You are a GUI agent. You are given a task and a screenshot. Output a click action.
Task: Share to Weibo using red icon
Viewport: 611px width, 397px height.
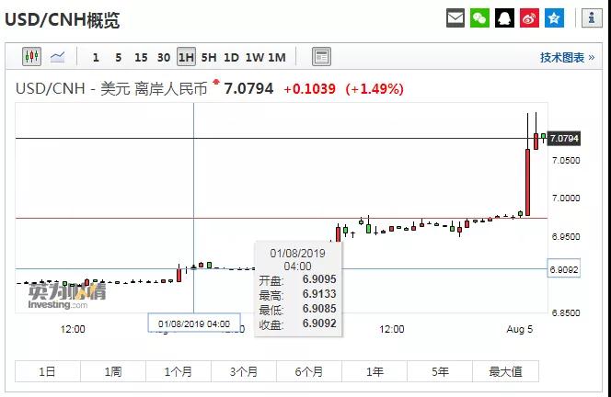coord(529,17)
